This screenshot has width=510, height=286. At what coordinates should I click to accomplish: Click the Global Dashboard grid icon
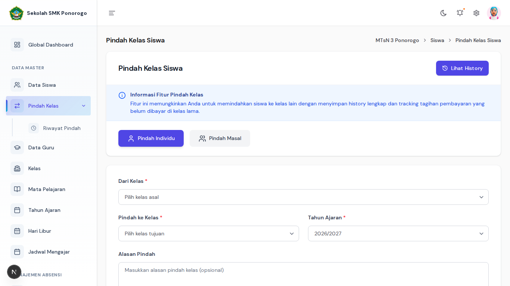[17, 45]
